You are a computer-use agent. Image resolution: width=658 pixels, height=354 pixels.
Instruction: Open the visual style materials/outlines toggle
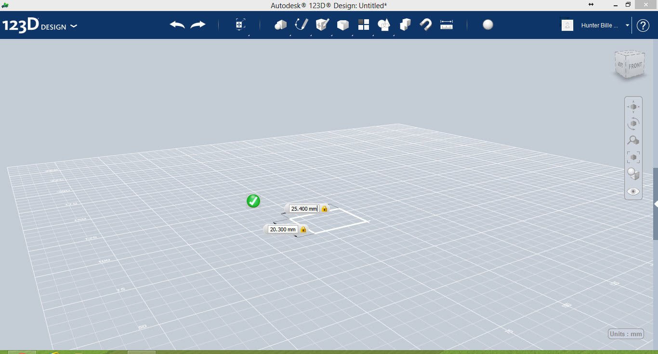click(x=633, y=174)
